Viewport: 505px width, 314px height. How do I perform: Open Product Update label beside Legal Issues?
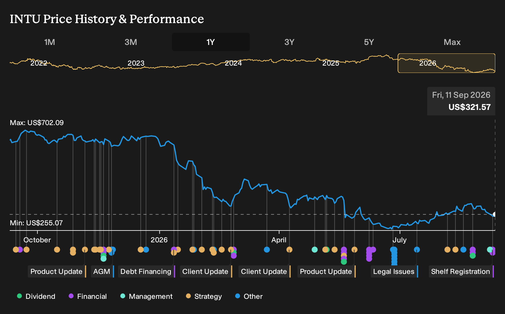(x=327, y=271)
